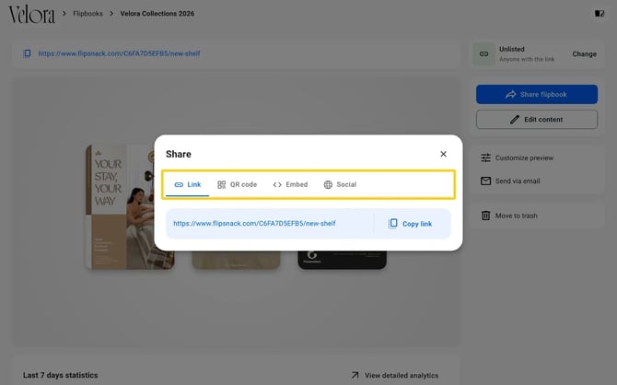Switch to the Social tab
The image size is (617, 385).
pos(340,184)
